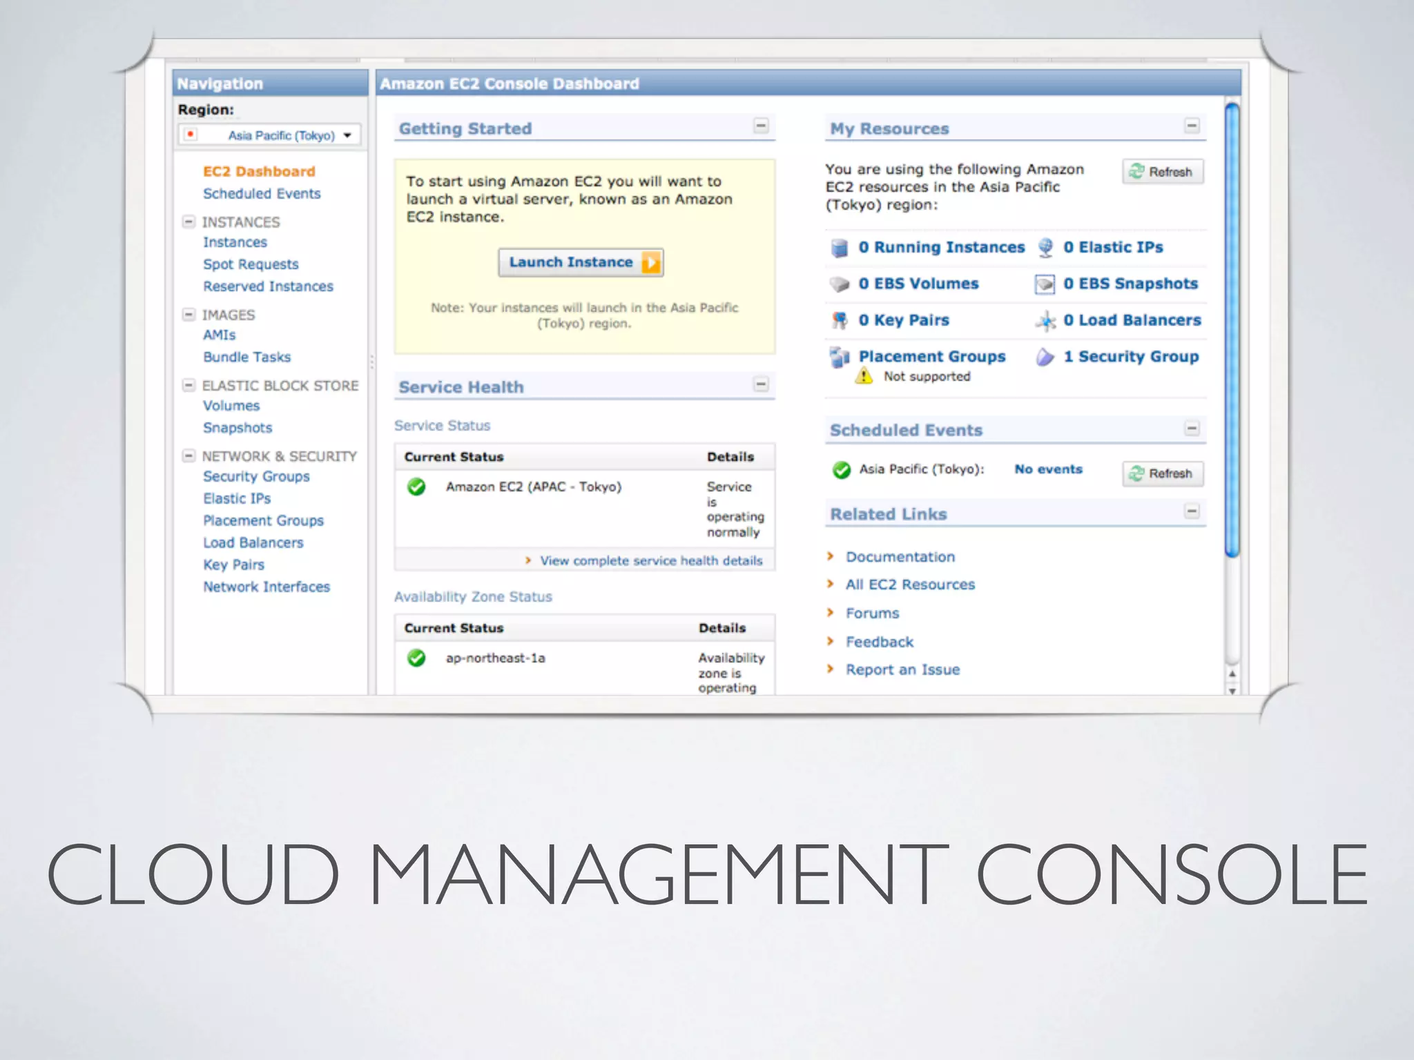Click the Placement Groups icon
The height and width of the screenshot is (1060, 1414).
tap(839, 357)
